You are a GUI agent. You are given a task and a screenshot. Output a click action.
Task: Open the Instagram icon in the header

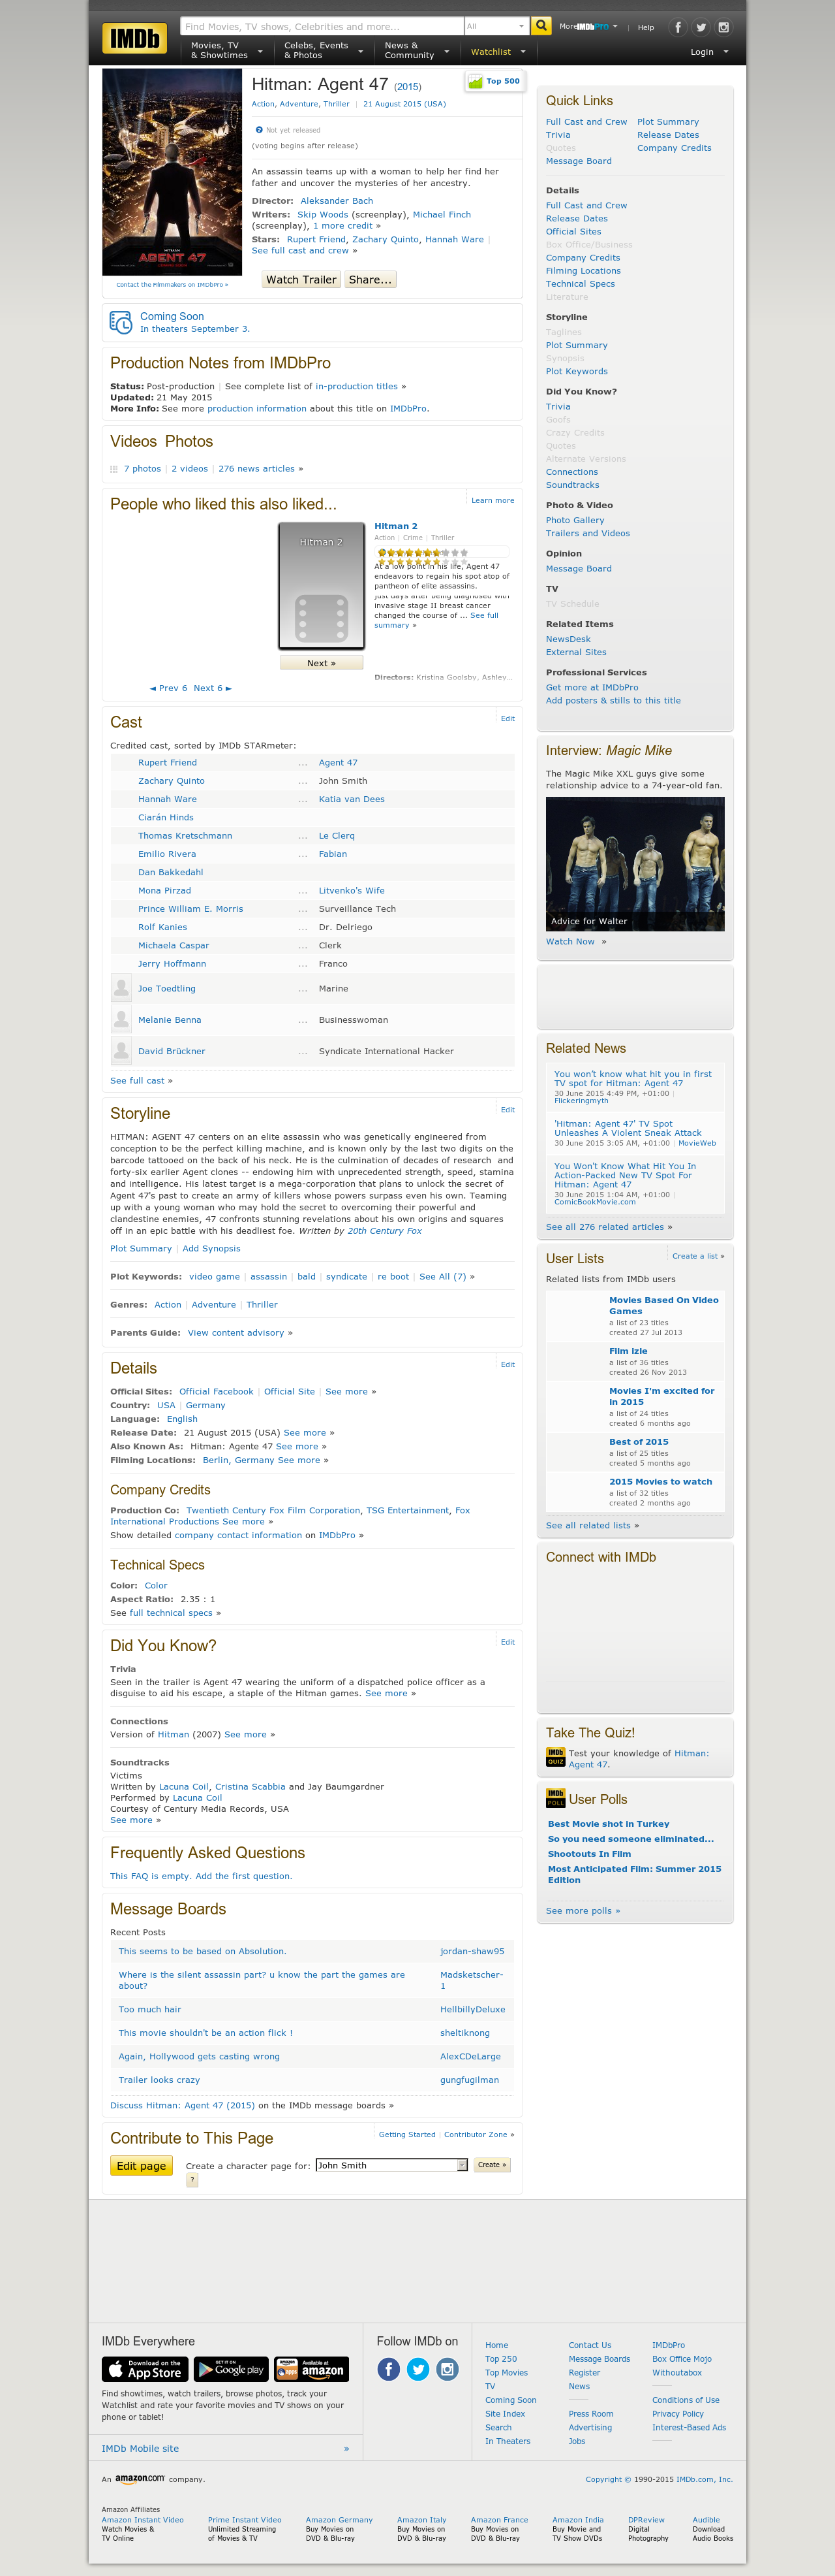pos(723,27)
